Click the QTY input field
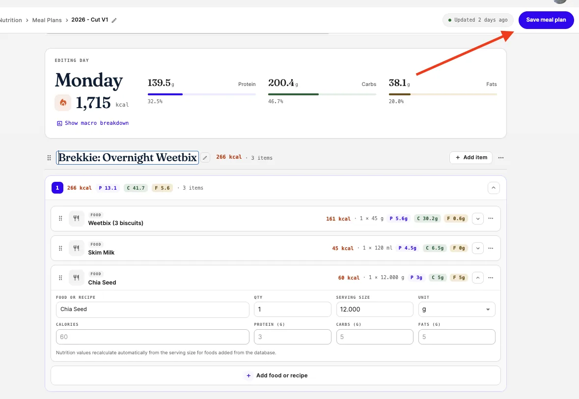This screenshot has width=579, height=399. coord(293,310)
